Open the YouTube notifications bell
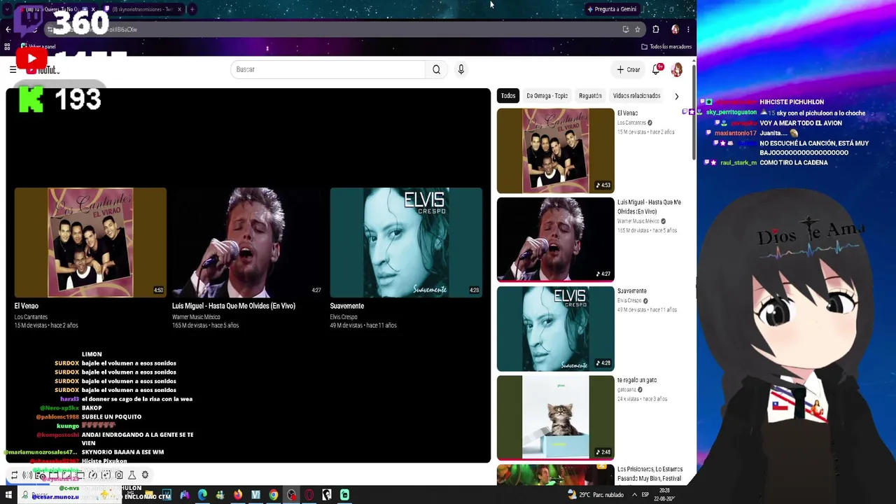The width and height of the screenshot is (896, 504). [657, 69]
